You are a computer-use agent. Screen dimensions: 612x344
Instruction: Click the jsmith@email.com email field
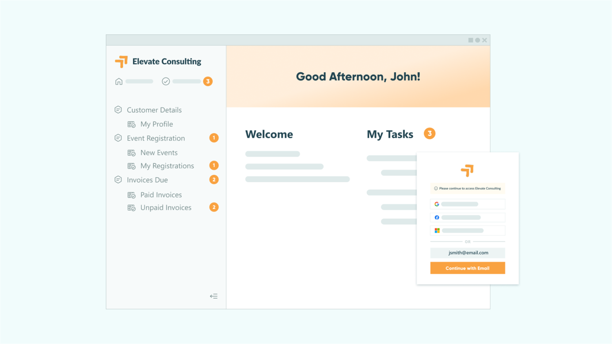point(467,253)
